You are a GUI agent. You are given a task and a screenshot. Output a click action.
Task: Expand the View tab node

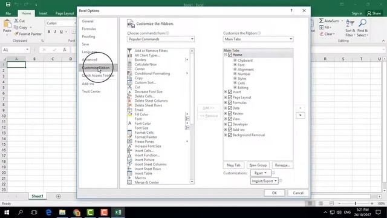(x=226, y=119)
